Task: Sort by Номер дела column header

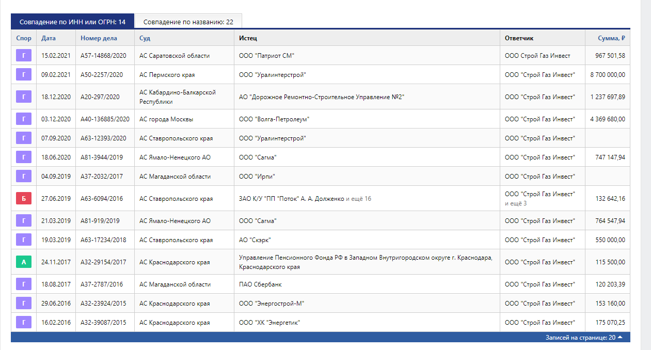Action: tap(99, 38)
